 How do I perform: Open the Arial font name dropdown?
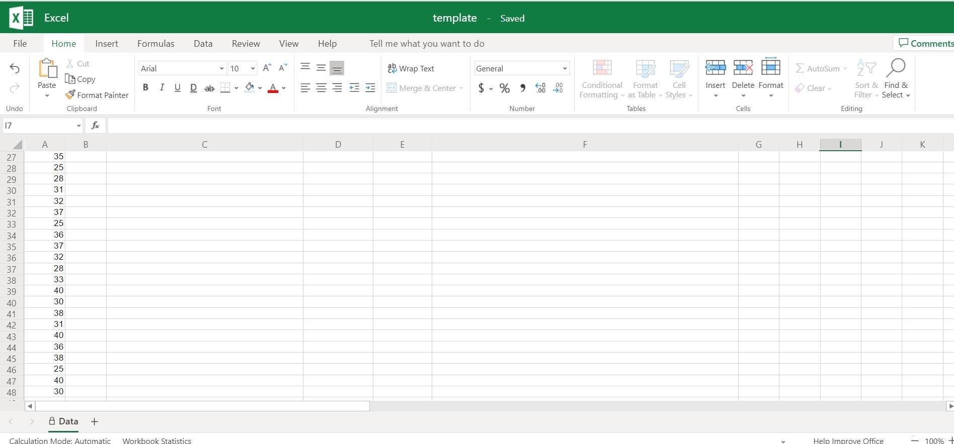click(x=221, y=68)
